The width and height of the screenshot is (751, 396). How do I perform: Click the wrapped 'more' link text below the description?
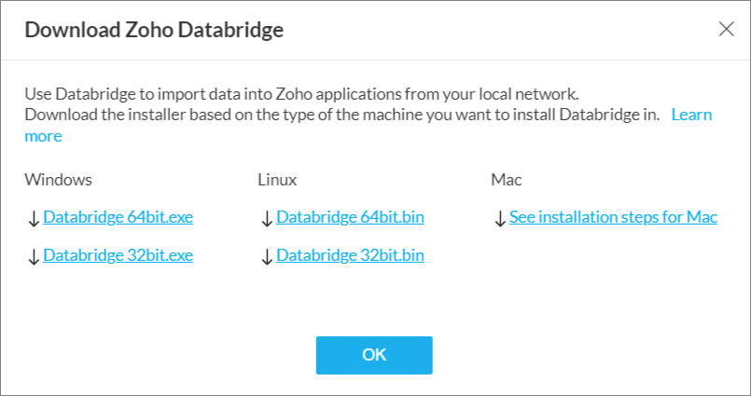tap(43, 136)
